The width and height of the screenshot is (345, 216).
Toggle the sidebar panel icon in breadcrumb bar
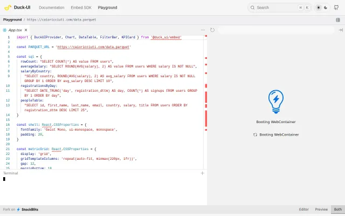tap(338, 20)
